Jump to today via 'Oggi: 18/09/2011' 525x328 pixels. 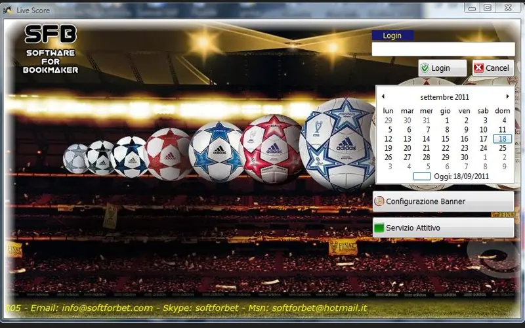[461, 176]
